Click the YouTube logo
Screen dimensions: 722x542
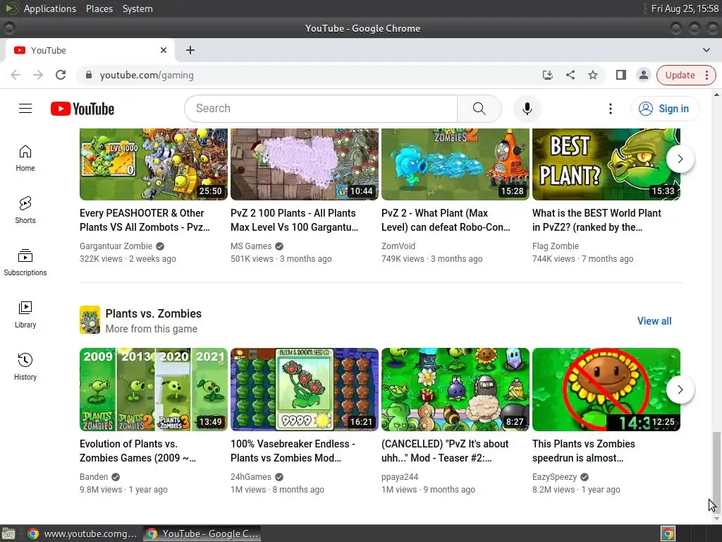[x=82, y=109]
